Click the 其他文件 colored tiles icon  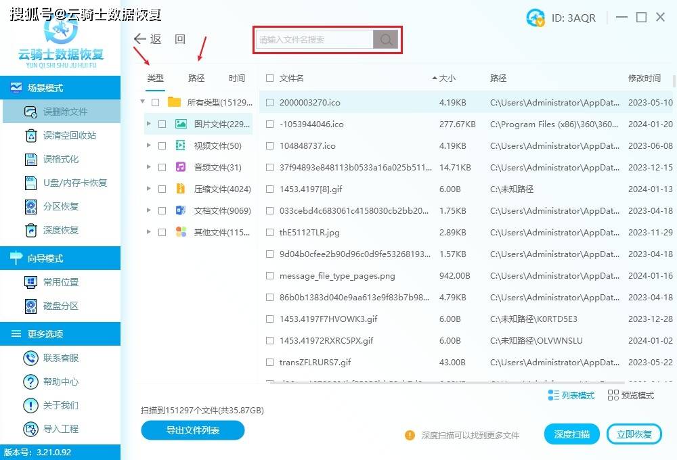click(181, 232)
